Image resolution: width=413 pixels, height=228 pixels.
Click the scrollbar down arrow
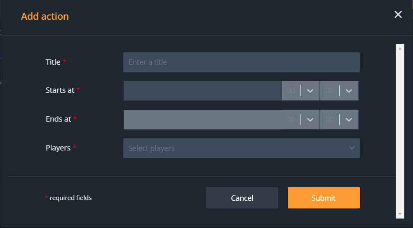tap(399, 214)
